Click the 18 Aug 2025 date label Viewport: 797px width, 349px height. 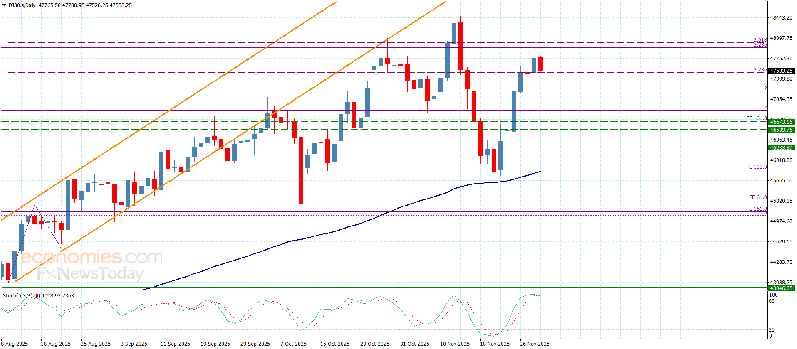[56, 344]
